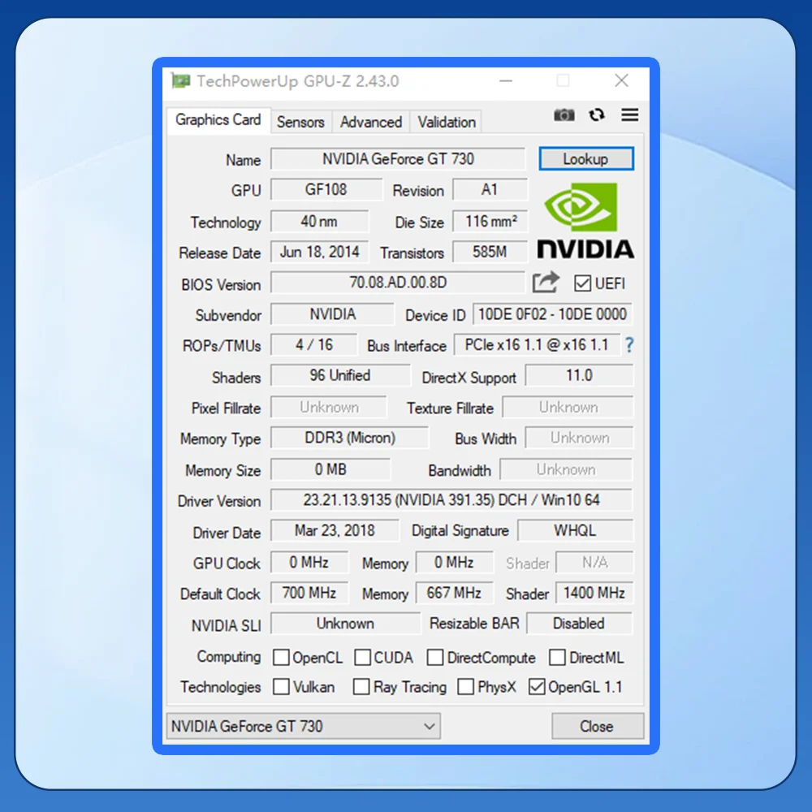Open the hamburger menu icon
The height and width of the screenshot is (812, 812).
[x=629, y=115]
